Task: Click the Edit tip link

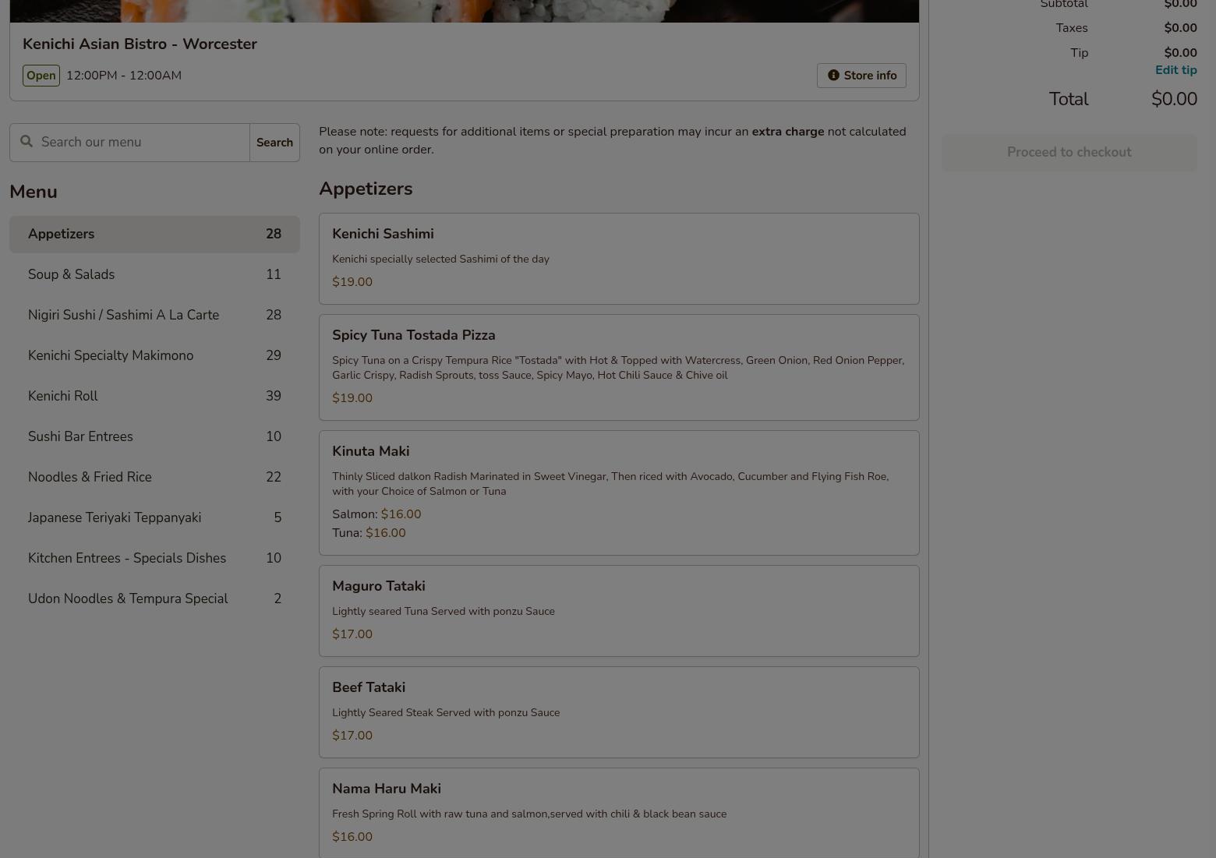Action: (1175, 70)
